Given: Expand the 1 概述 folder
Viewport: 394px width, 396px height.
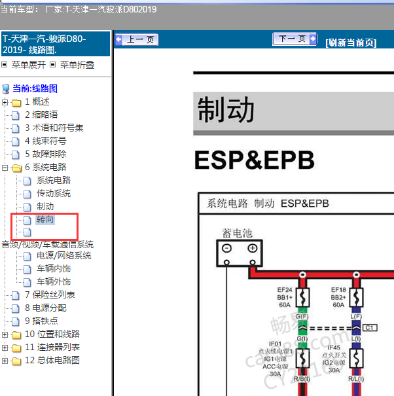Looking at the screenshot, I should click(x=5, y=102).
